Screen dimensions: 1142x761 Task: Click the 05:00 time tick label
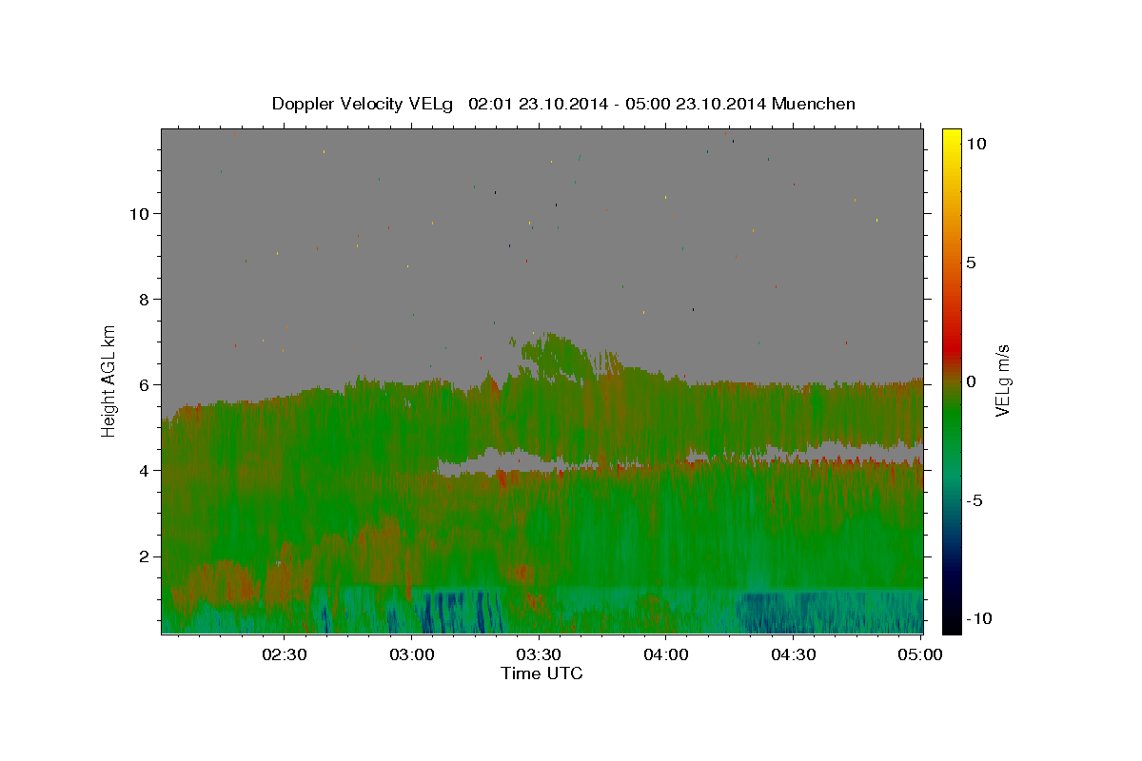pos(921,654)
